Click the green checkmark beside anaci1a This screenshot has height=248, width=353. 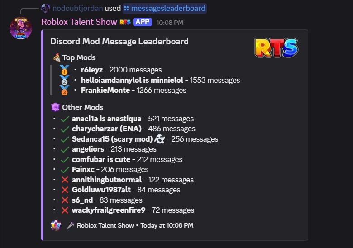click(x=65, y=119)
